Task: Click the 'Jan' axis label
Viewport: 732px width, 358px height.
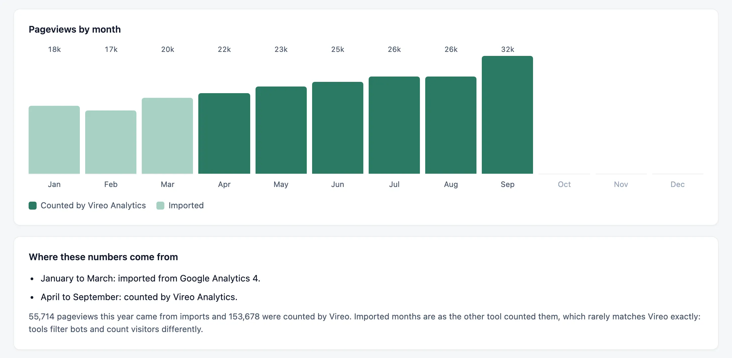Action: point(54,184)
